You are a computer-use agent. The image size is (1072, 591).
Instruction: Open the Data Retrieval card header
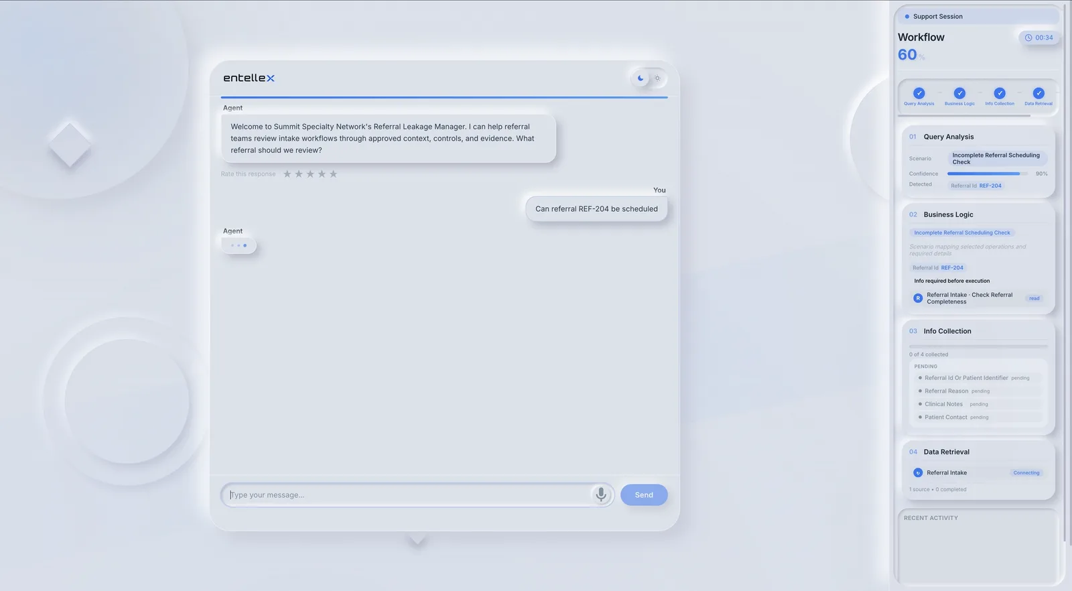978,452
